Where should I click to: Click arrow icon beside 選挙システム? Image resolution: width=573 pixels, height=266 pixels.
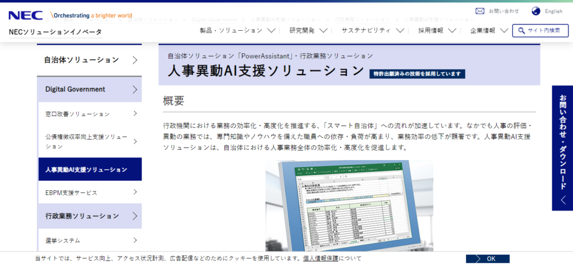135,240
